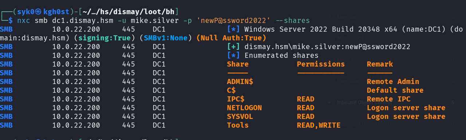This screenshot has width=466, height=140.
Task: Click the IPC$ share name
Action: click(x=236, y=99)
